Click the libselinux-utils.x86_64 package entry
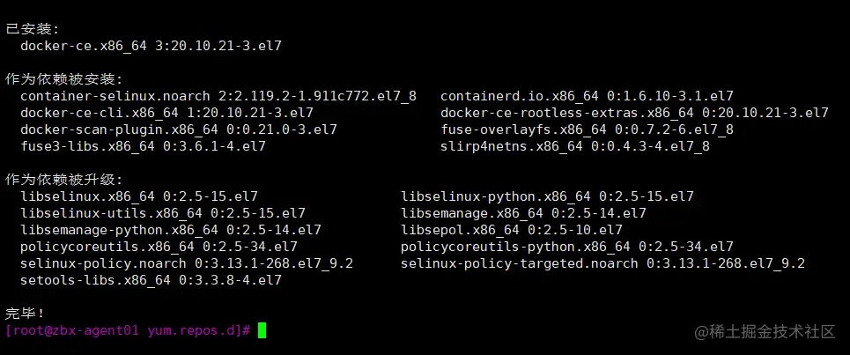The image size is (850, 355). pyautogui.click(x=162, y=213)
